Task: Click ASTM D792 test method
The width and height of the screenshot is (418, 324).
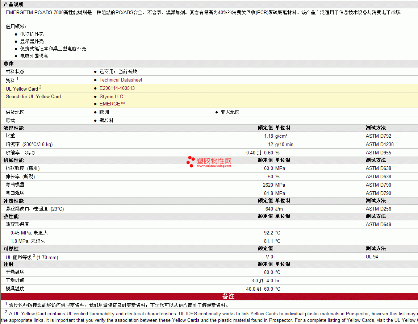Action: pyautogui.click(x=378, y=136)
